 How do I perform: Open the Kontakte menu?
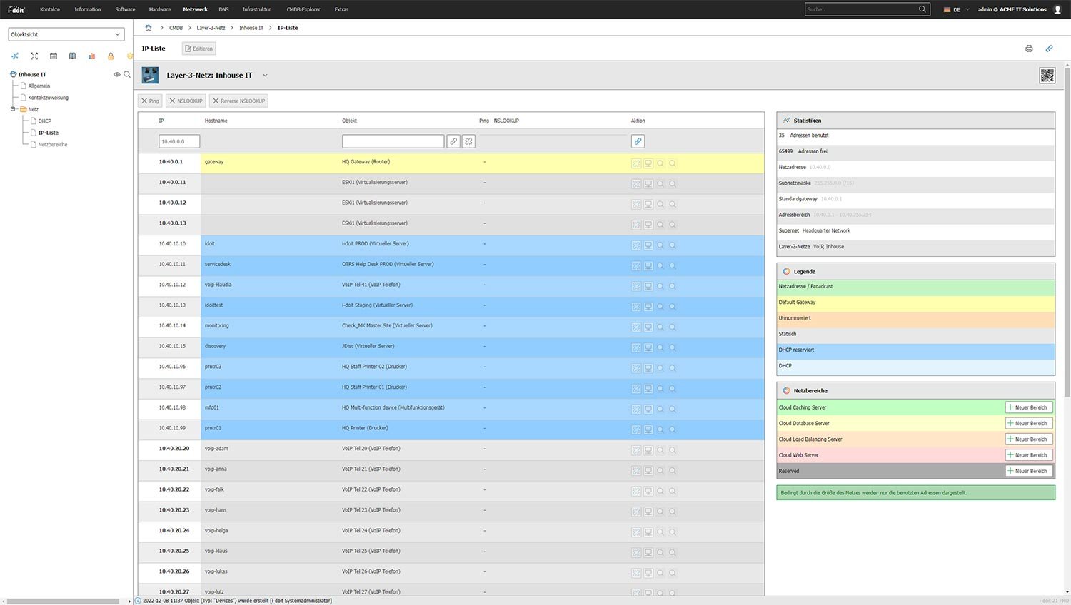point(50,9)
